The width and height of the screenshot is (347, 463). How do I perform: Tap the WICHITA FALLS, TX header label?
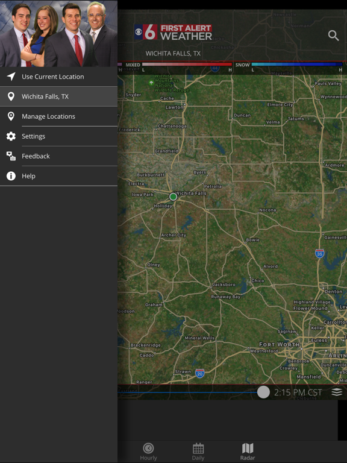(173, 54)
